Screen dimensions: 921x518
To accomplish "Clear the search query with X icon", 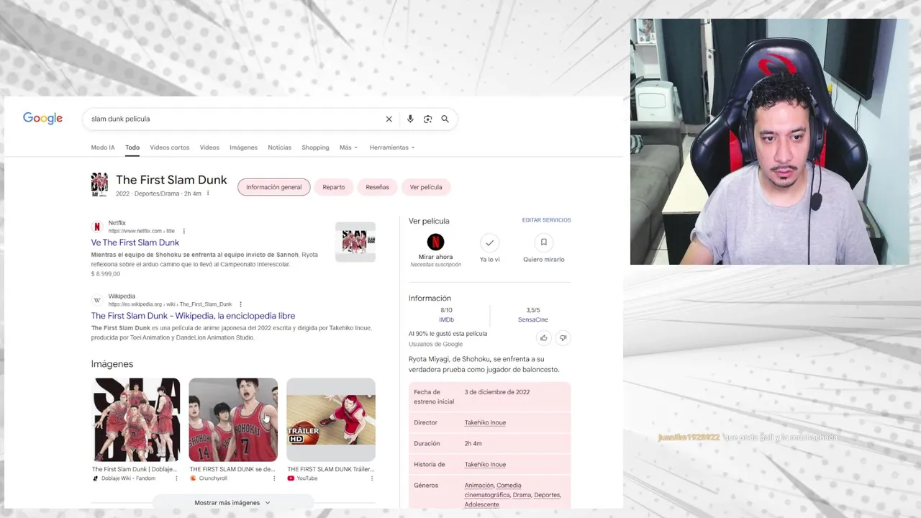I will click(389, 119).
